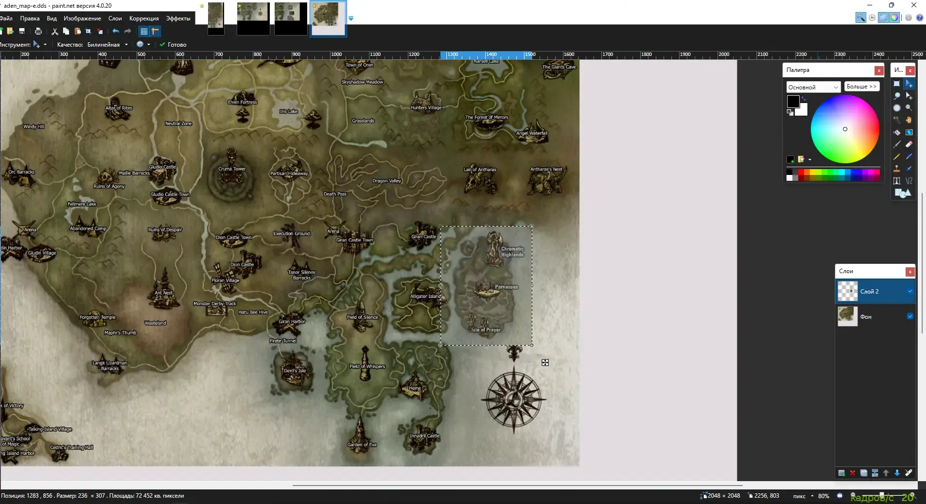The height and width of the screenshot is (504, 926).
Task: Open the Эффекты menu
Action: 178,18
